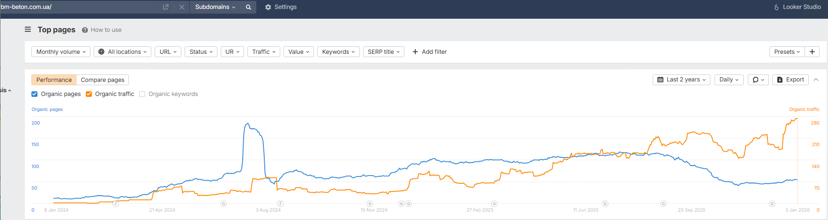The height and width of the screenshot is (220, 828).
Task: Enable the Organic keywords checkbox
Action: pyautogui.click(x=142, y=94)
